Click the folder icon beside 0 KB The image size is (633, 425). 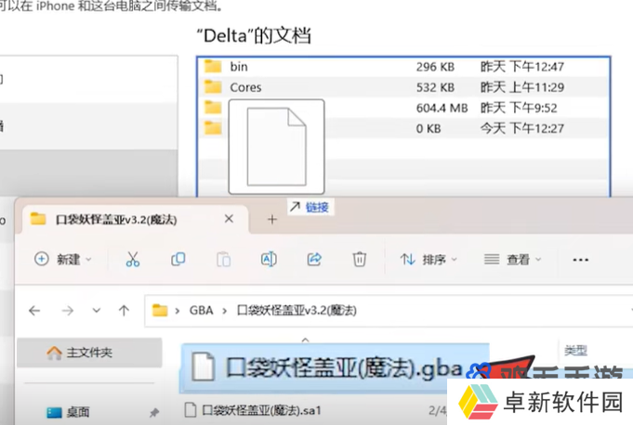click(213, 128)
